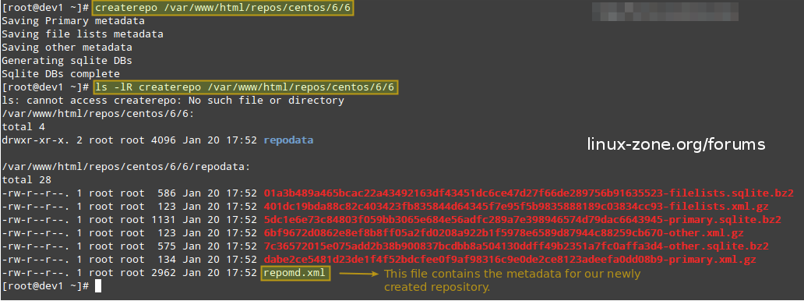Click the highlighted ls -lR createrepo command
804x301 pixels.
[245, 87]
